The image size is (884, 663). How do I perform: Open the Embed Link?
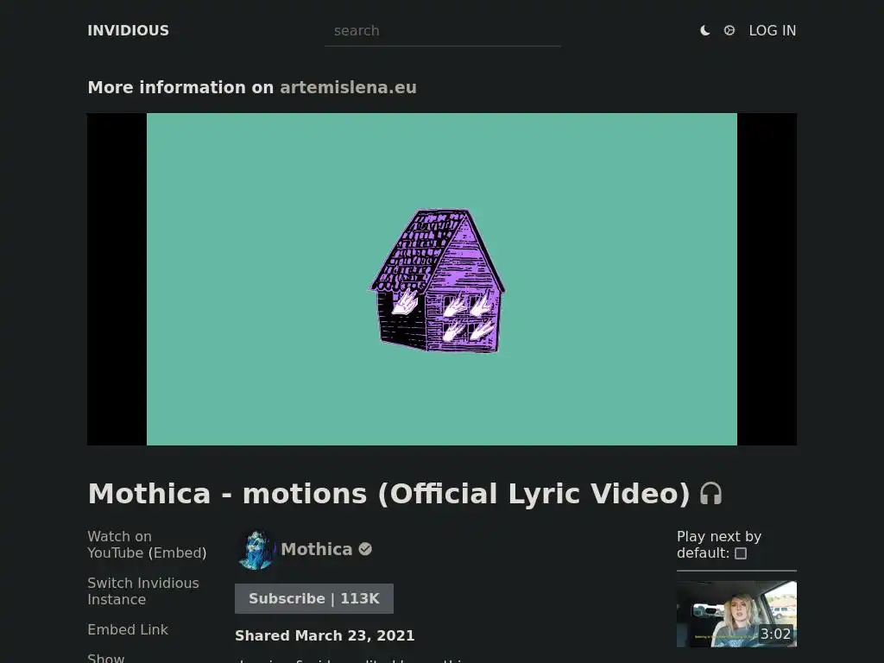coord(128,629)
